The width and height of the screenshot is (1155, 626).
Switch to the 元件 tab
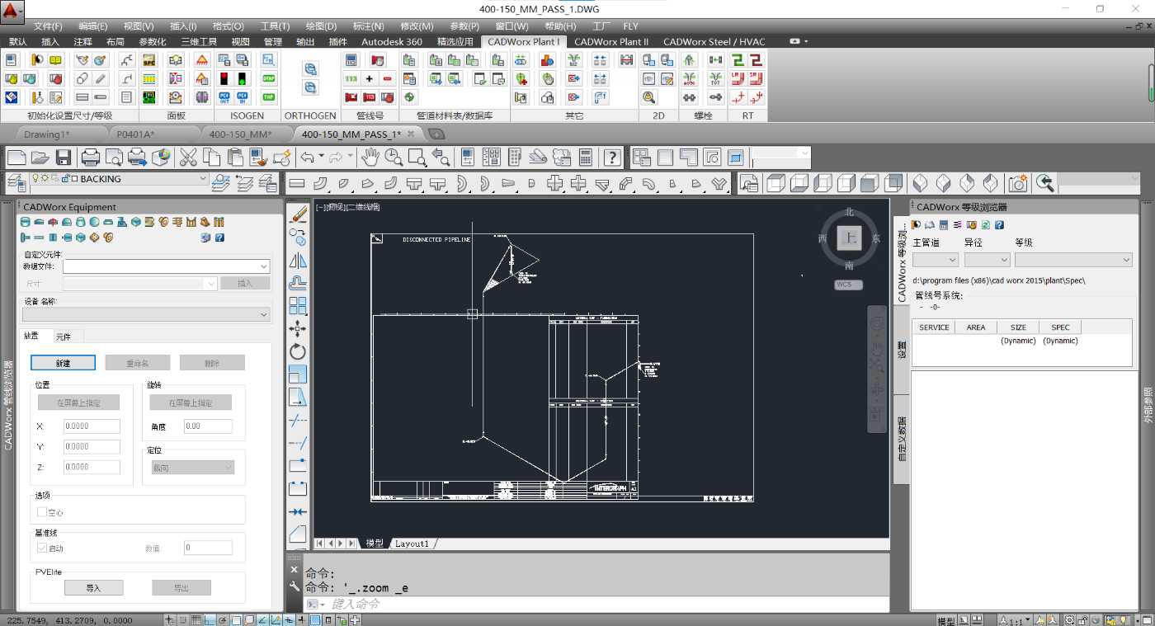coord(64,337)
